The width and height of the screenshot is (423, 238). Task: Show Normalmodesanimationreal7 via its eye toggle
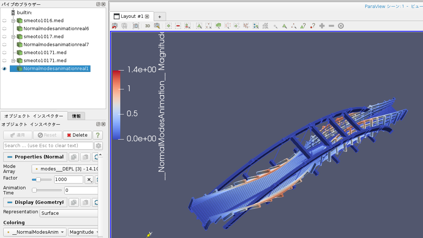point(4,45)
